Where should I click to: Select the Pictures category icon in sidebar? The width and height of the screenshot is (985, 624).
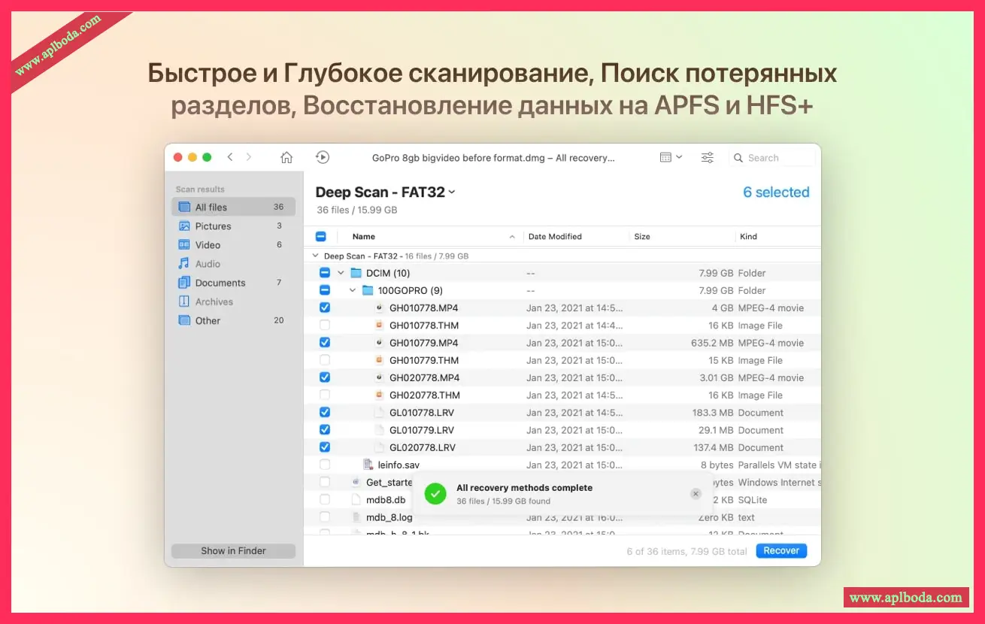[x=186, y=226]
